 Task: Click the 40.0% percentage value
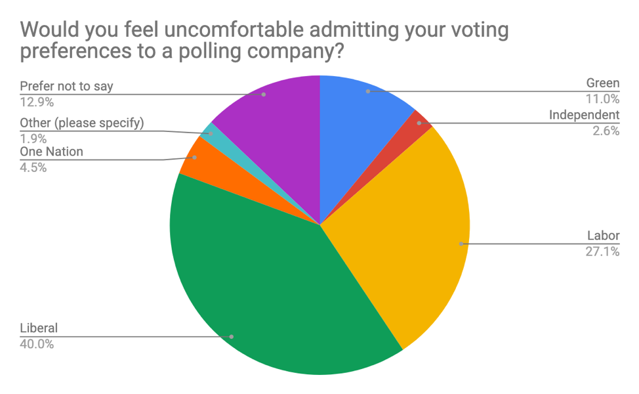click(x=37, y=343)
